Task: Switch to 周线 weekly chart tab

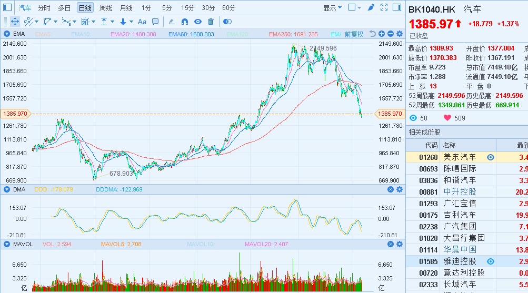Action: click(x=105, y=8)
